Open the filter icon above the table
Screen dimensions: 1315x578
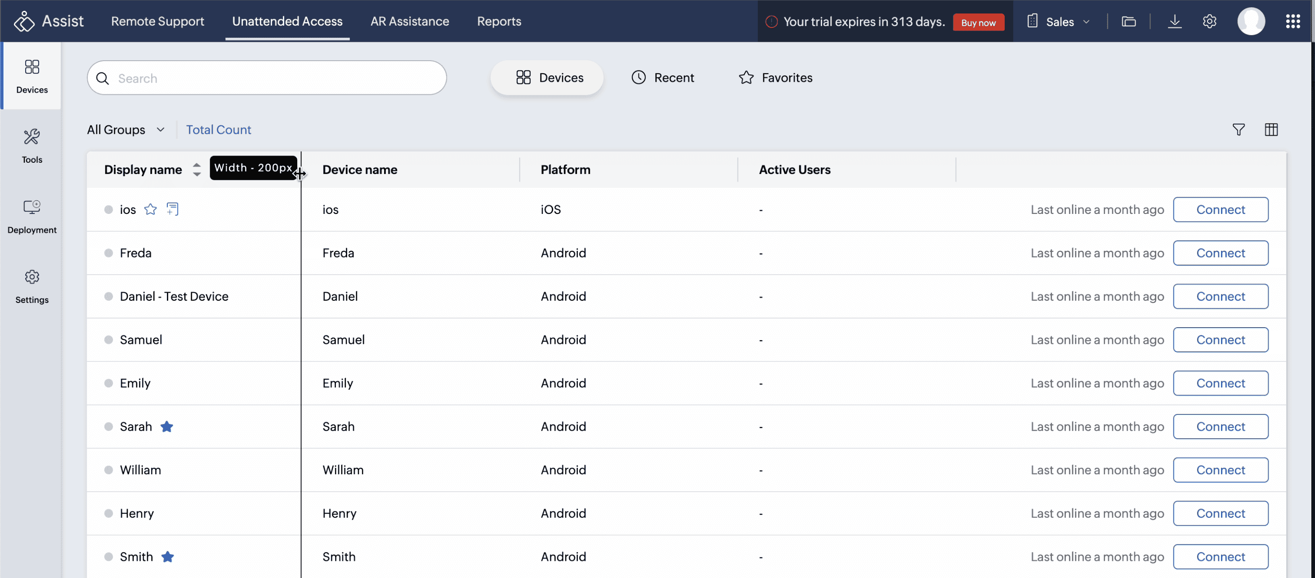(x=1238, y=129)
